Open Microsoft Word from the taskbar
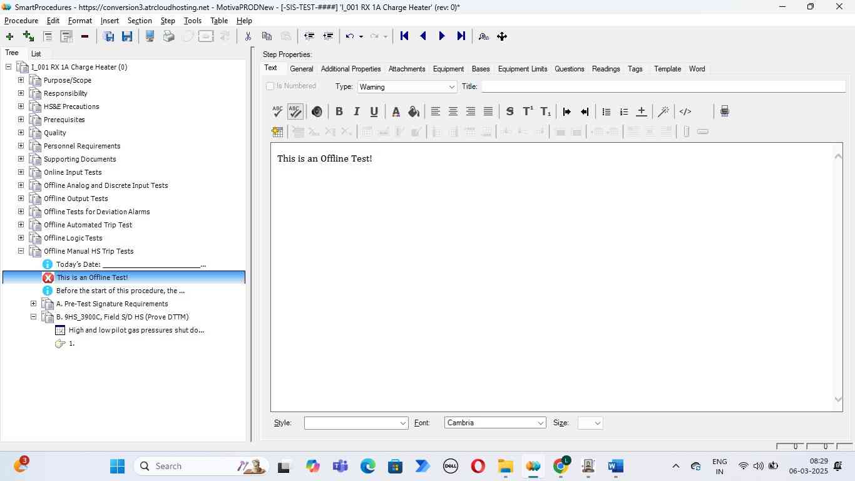Image resolution: width=855 pixels, height=481 pixels. 616,466
